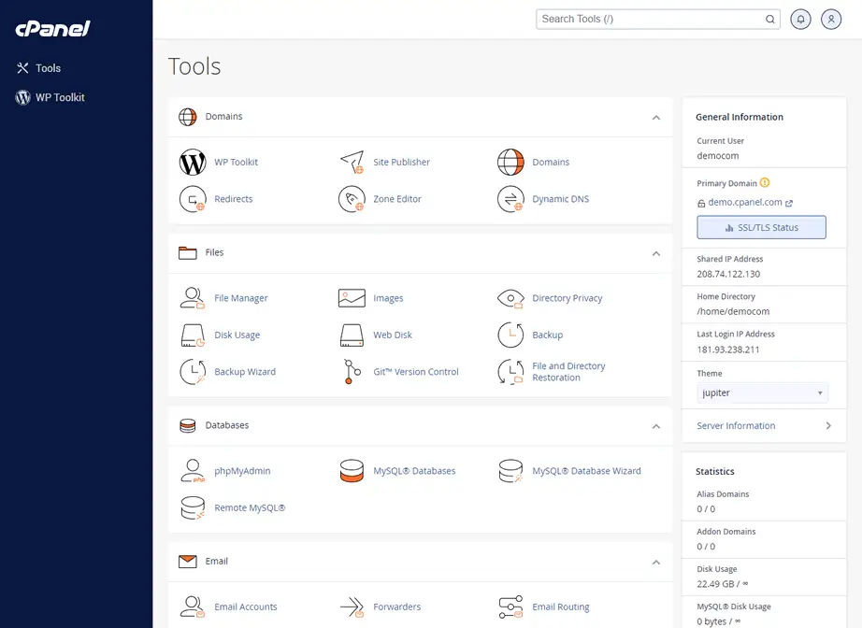
Task: Click the Git Version Control icon
Action: [x=352, y=372]
